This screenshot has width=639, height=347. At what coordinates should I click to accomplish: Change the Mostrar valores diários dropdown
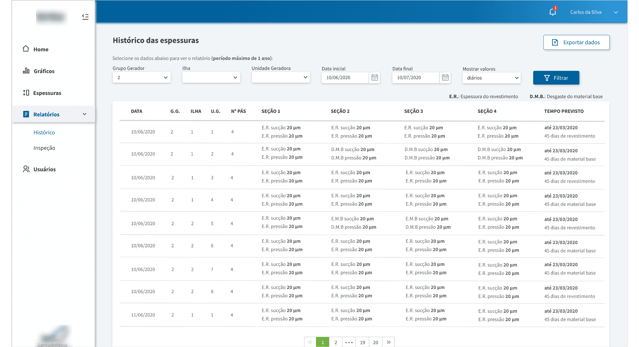(x=491, y=78)
